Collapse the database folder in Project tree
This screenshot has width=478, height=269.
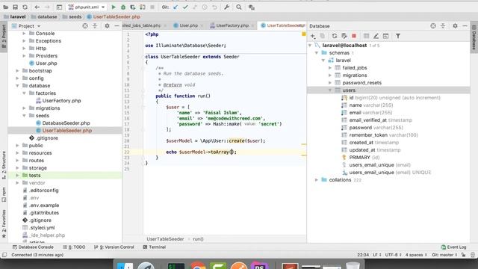17,86
